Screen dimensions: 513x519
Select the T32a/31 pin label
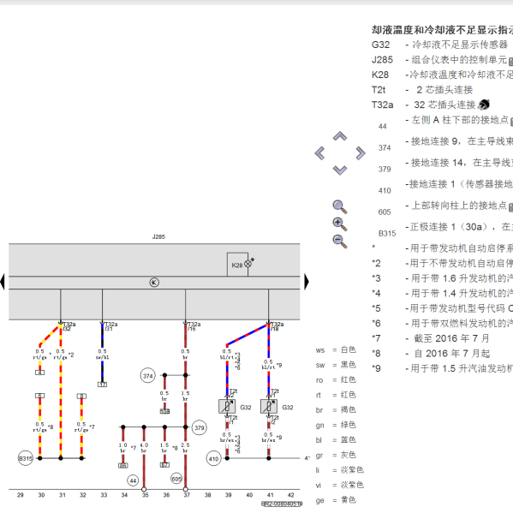pyautogui.click(x=110, y=326)
